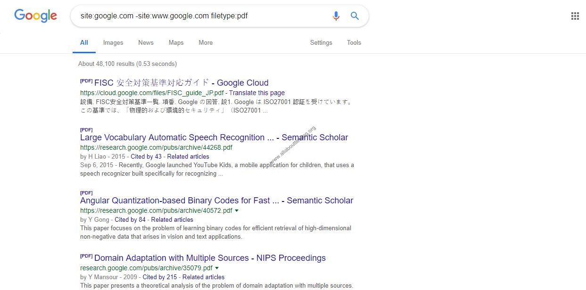Open the FISC Google Cloud PDF result

pos(182,83)
